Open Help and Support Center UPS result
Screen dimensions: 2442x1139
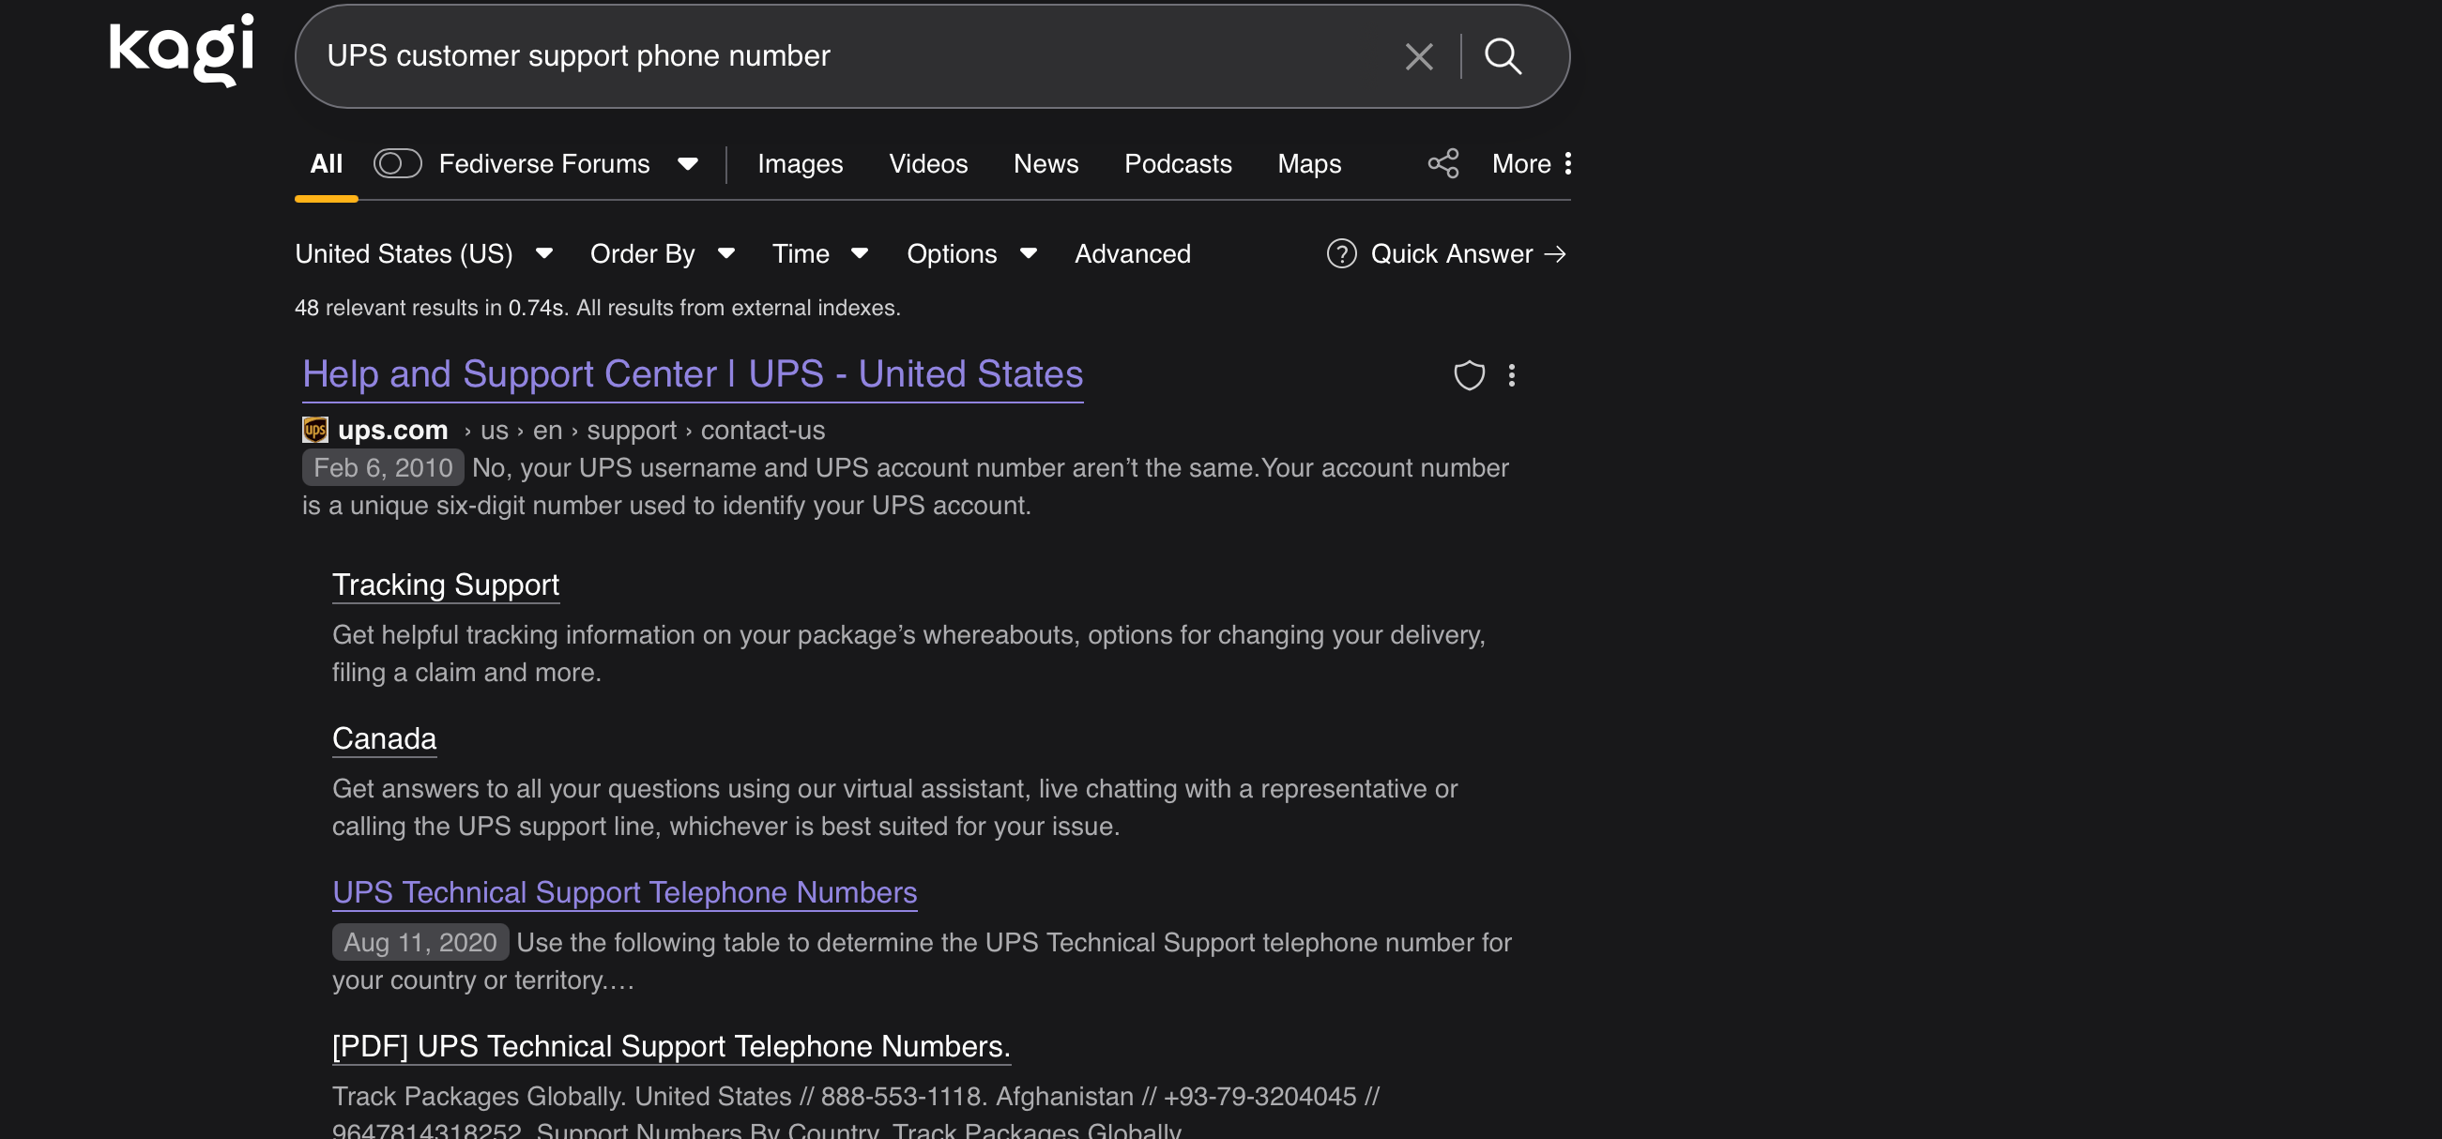point(692,374)
